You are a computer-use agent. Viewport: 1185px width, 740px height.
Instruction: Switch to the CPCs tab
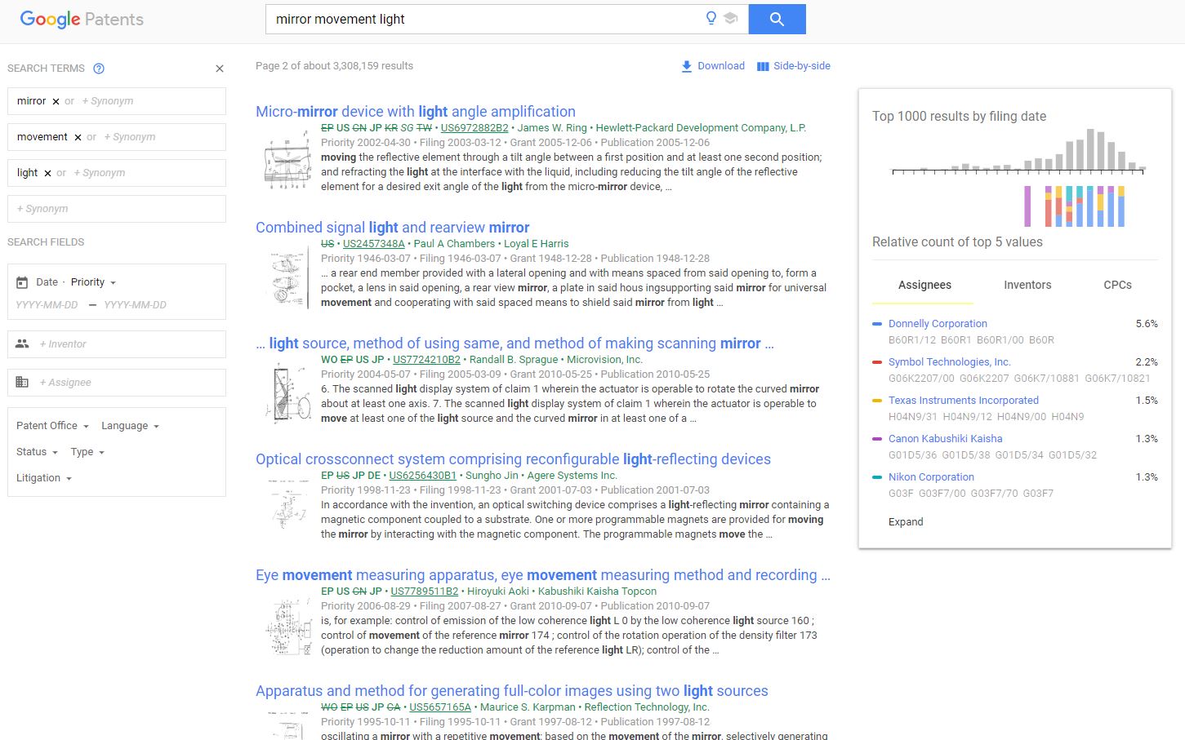pyautogui.click(x=1117, y=285)
